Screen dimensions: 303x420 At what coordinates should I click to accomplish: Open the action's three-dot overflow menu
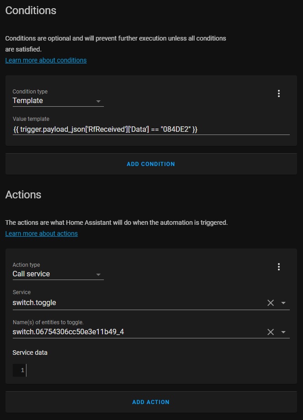(x=279, y=267)
